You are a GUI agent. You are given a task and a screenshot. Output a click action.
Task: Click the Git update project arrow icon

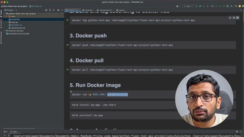click(x=216, y=6)
